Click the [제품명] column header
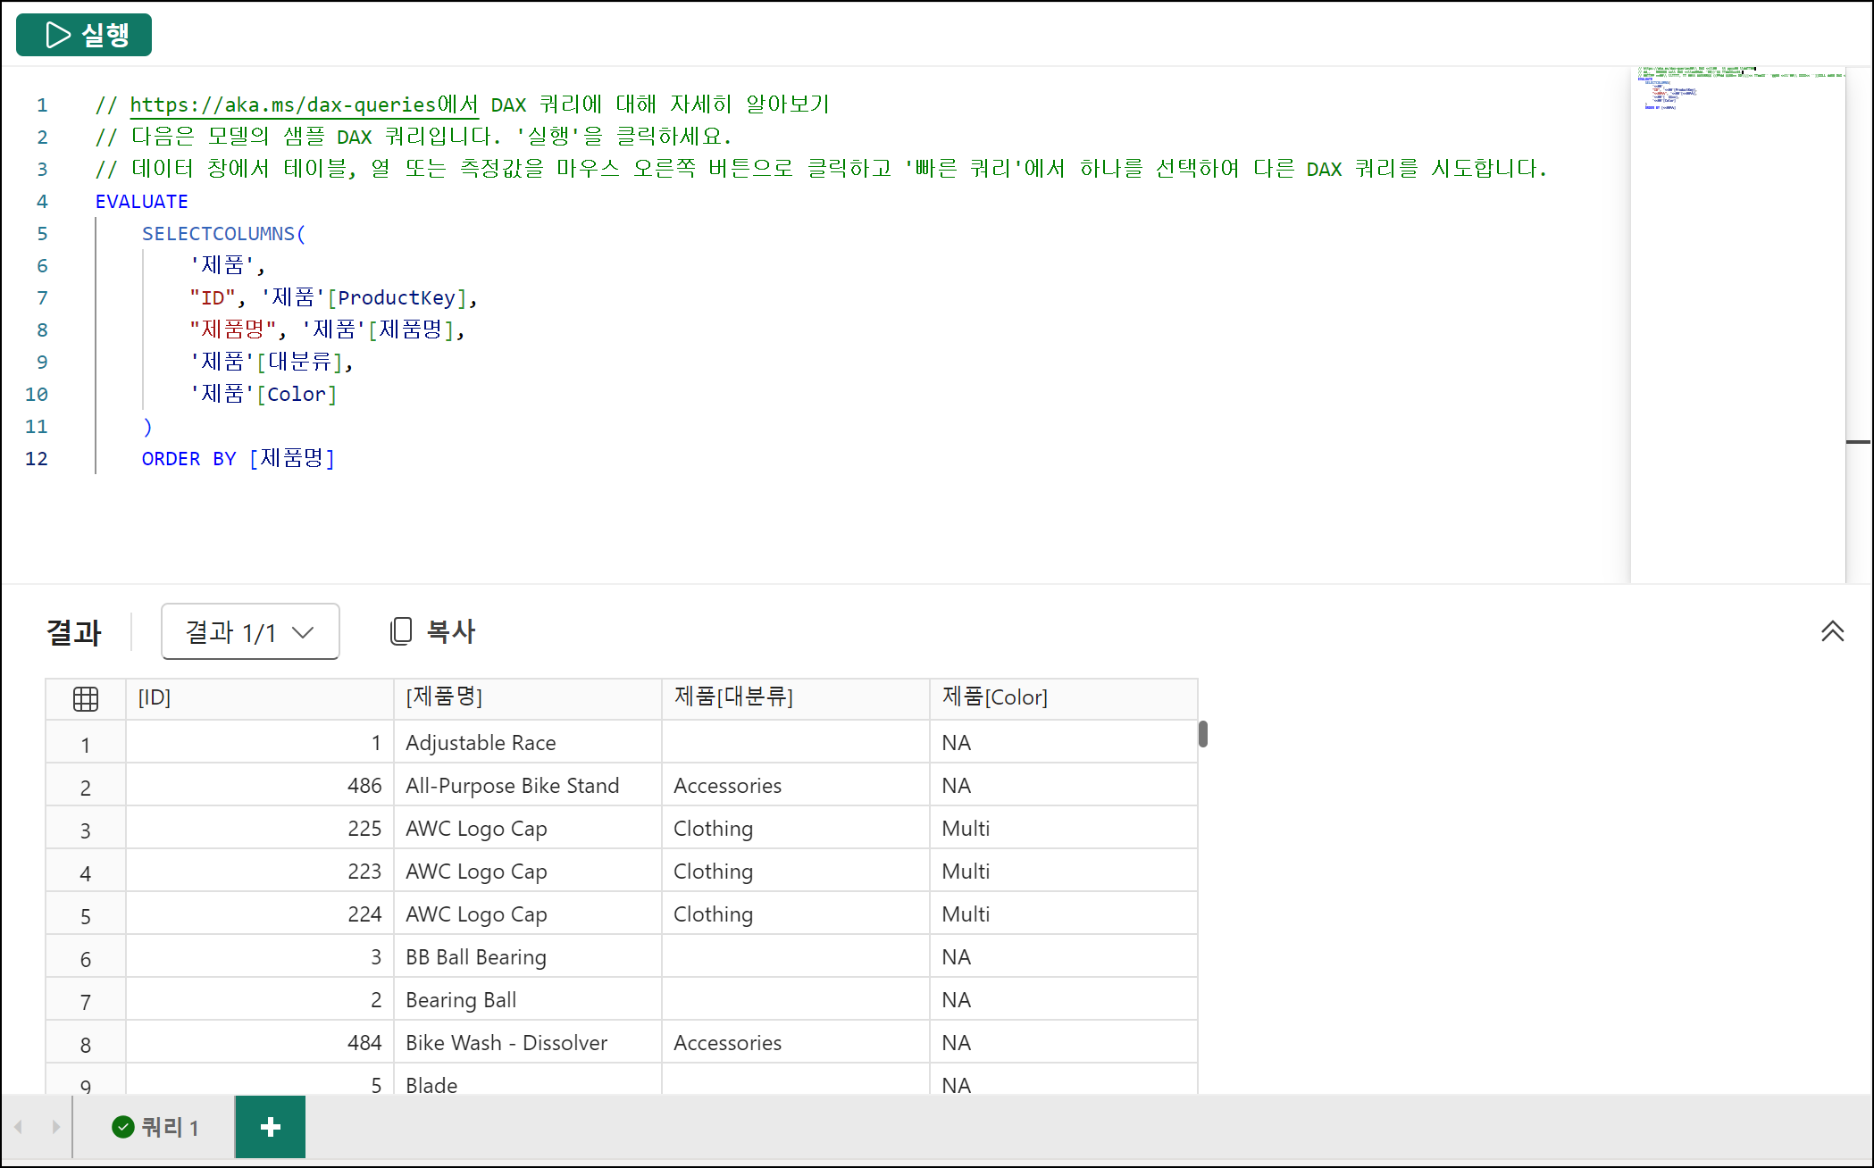 tap(527, 697)
